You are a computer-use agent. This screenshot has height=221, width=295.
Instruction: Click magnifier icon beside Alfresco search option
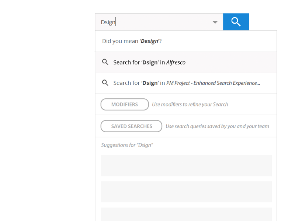(105, 62)
